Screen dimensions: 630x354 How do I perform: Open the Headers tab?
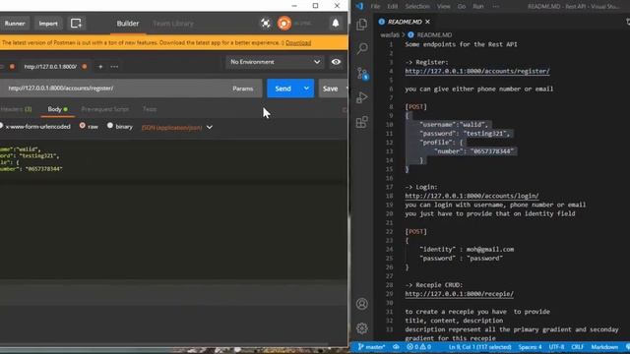pos(16,109)
